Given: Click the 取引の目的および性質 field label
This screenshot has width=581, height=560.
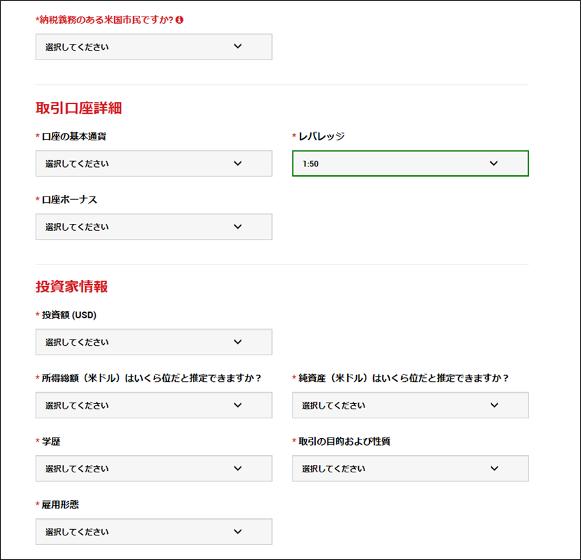Looking at the screenshot, I should tap(344, 442).
